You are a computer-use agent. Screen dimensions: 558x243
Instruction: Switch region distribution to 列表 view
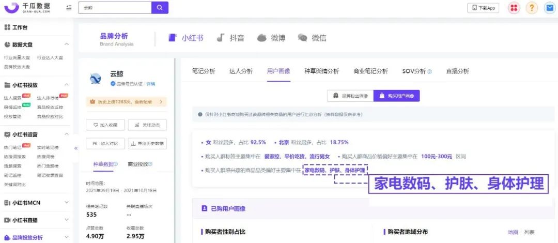(x=530, y=232)
